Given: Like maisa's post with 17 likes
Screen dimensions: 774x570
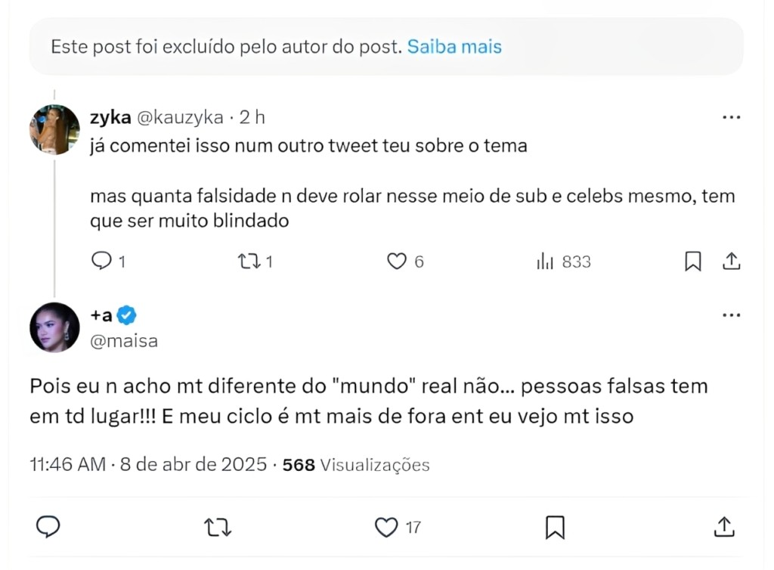Looking at the screenshot, I should [x=387, y=526].
